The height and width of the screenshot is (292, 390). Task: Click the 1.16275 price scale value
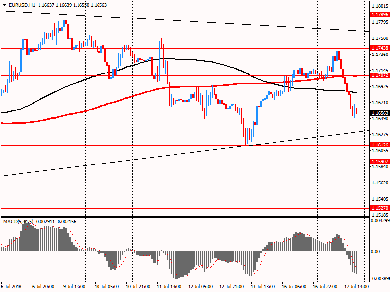pyautogui.click(x=380, y=135)
